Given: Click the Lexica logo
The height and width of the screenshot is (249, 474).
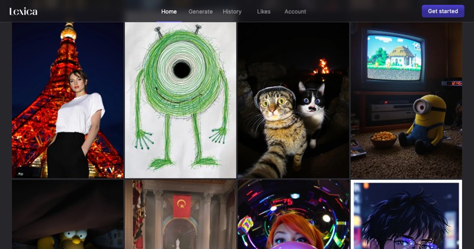Looking at the screenshot, I should click(x=23, y=11).
